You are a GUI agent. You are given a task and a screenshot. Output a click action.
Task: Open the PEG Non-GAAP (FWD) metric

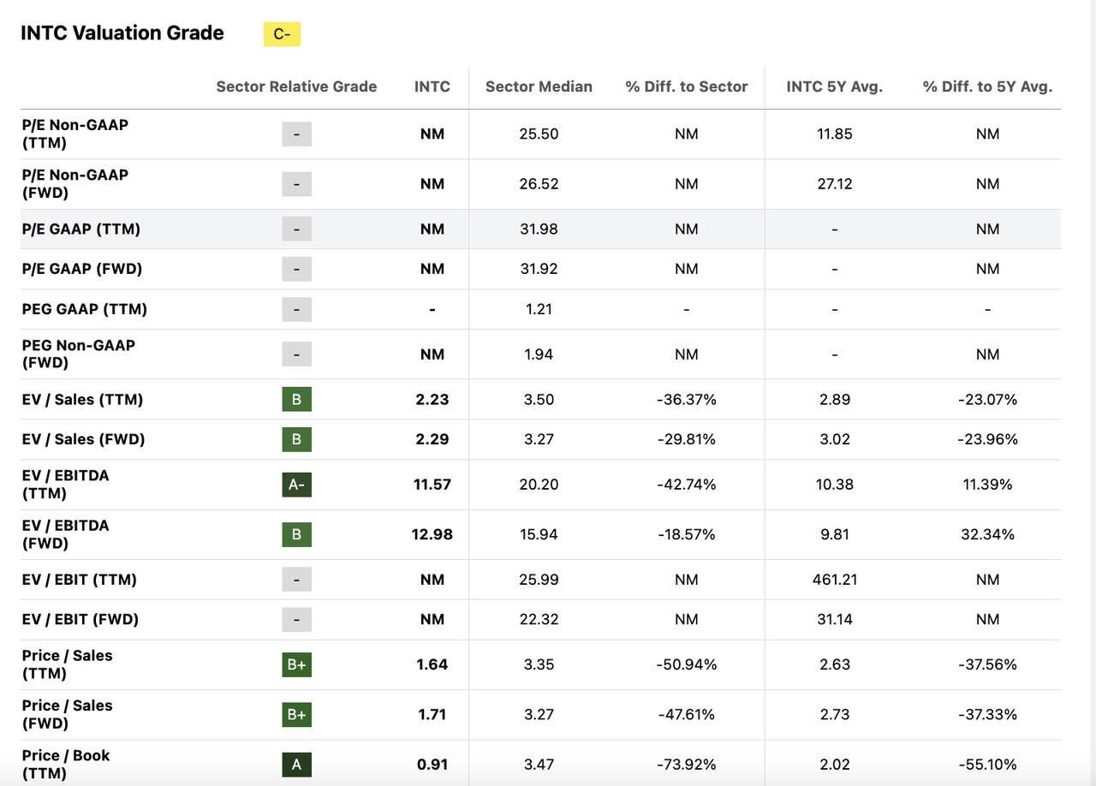pyautogui.click(x=79, y=354)
